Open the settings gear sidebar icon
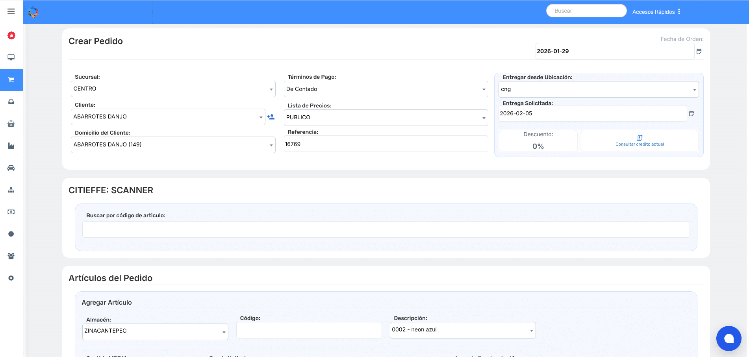The image size is (749, 357). [x=11, y=278]
